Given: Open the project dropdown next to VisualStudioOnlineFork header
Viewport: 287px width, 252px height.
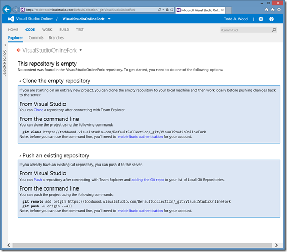Looking at the screenshot, I should click(x=109, y=19).
